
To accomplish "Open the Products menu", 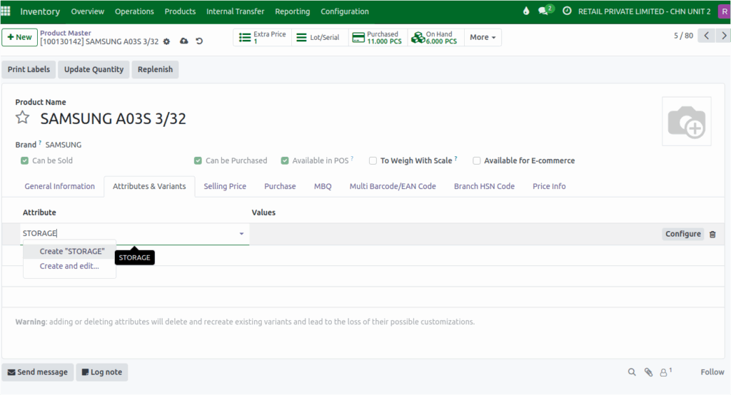I will (180, 11).
